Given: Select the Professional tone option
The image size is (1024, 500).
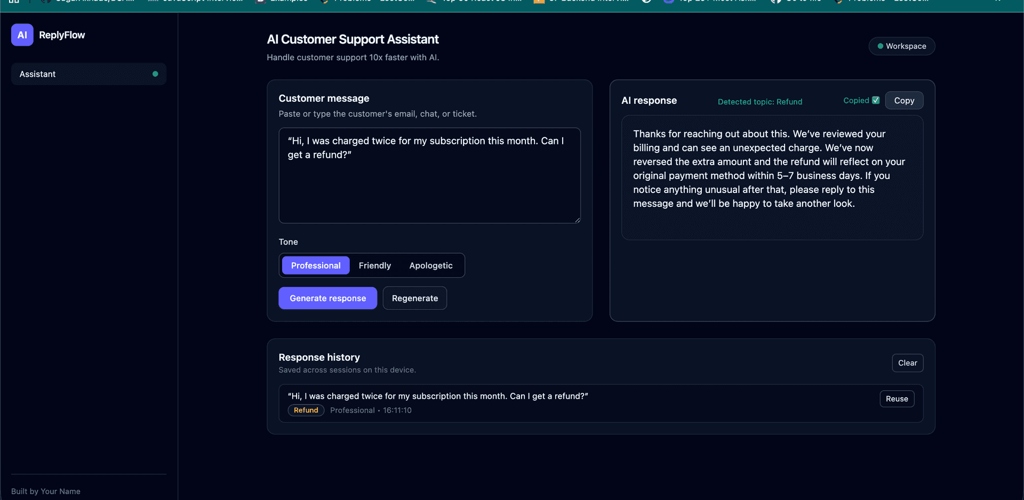Looking at the screenshot, I should coord(316,265).
